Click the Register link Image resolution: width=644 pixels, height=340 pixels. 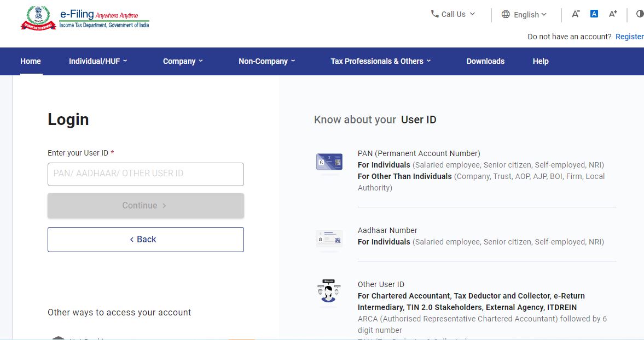click(629, 37)
